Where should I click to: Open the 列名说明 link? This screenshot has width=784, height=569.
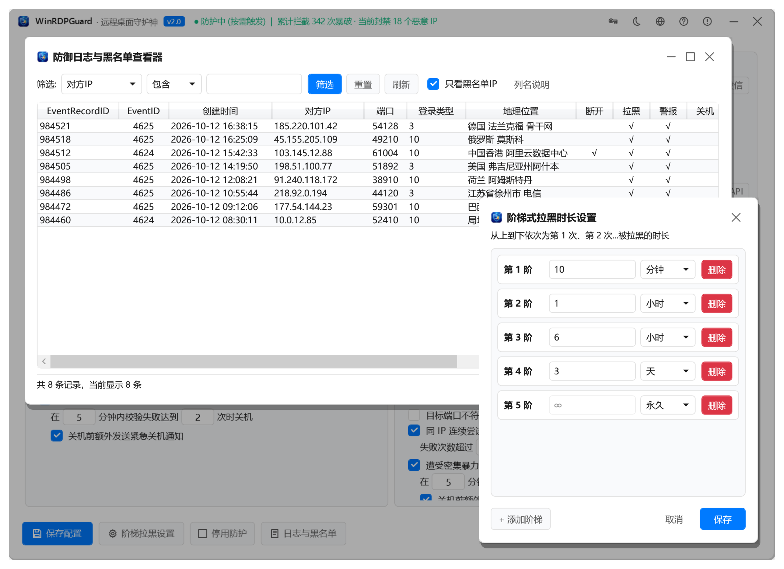click(532, 85)
